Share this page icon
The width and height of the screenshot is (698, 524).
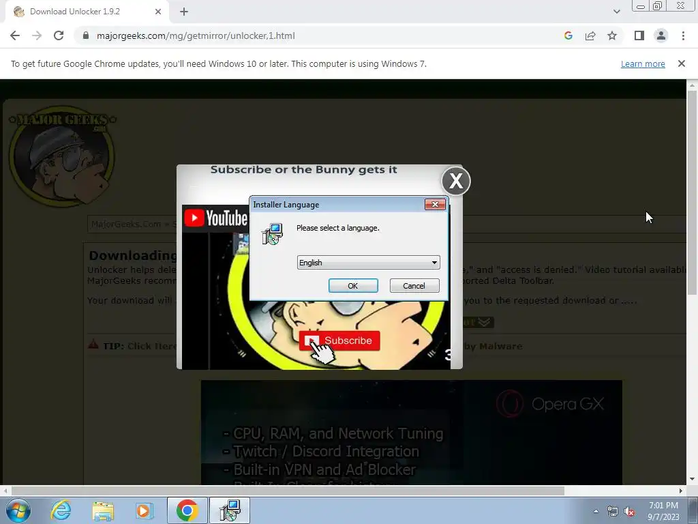(x=590, y=35)
